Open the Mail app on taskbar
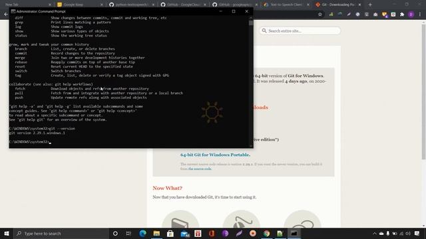 (x=184, y=233)
